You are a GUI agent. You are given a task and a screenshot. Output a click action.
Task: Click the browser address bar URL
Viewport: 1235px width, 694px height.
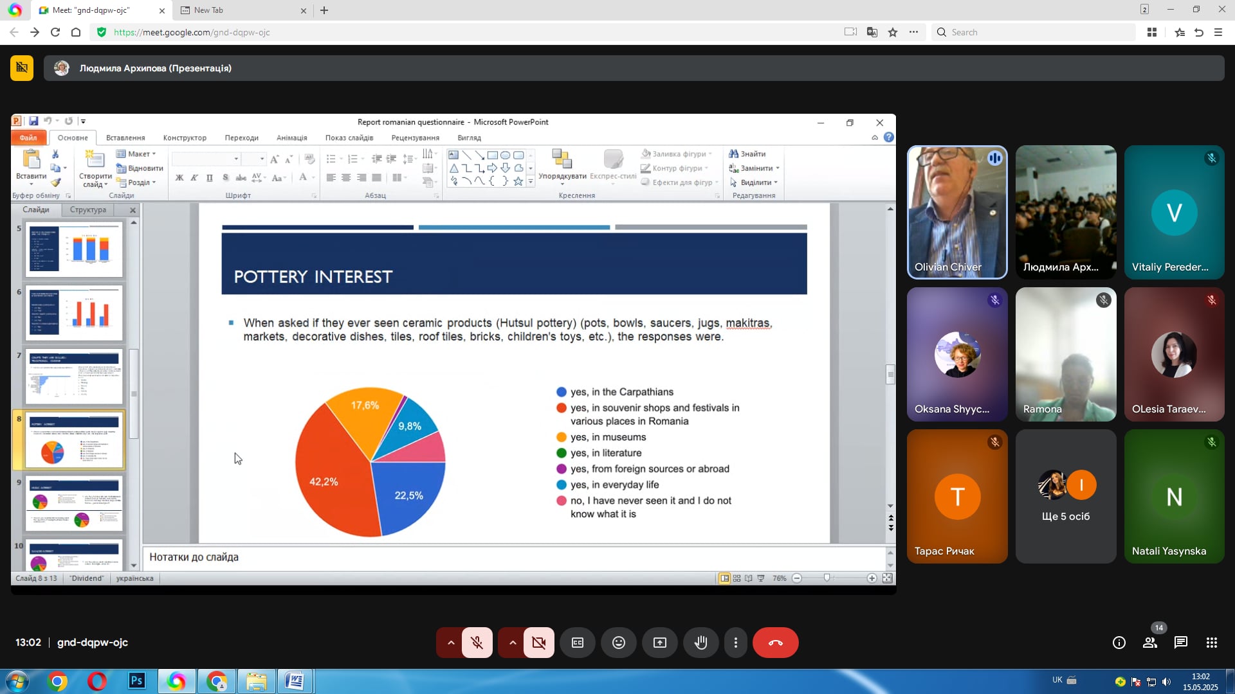(x=192, y=32)
